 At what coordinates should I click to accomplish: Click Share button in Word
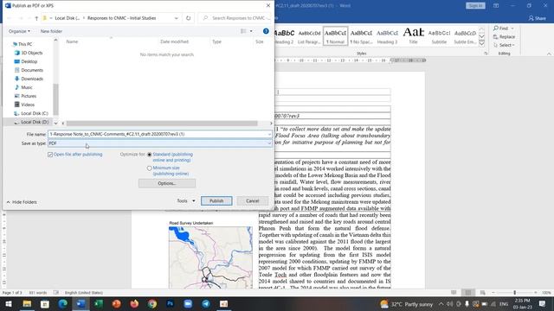click(537, 18)
